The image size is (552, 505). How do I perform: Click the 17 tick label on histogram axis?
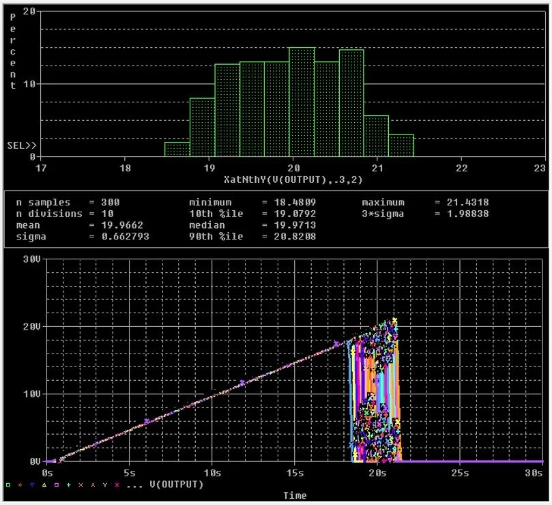click(x=41, y=169)
